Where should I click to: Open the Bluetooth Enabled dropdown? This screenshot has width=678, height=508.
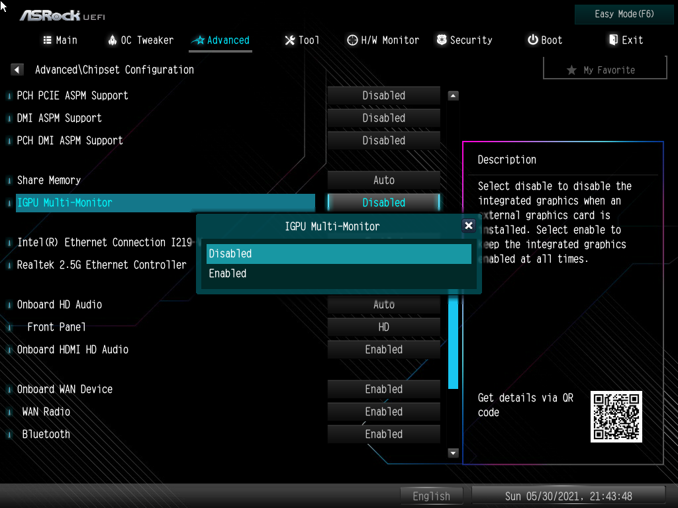click(383, 434)
